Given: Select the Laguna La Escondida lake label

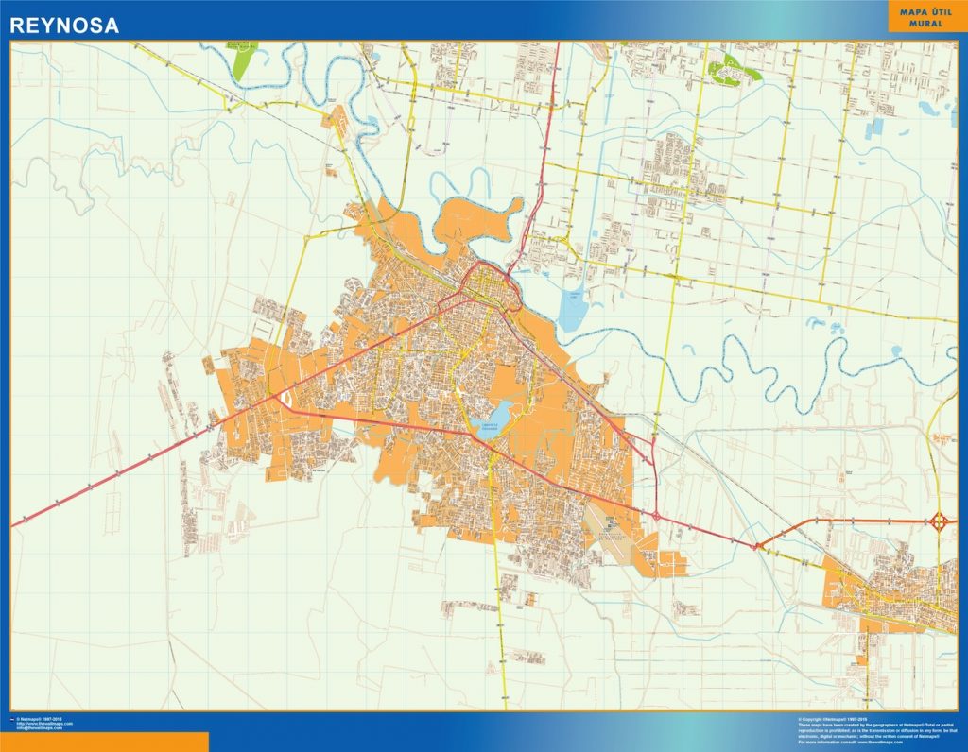Looking at the screenshot, I should click(491, 426).
